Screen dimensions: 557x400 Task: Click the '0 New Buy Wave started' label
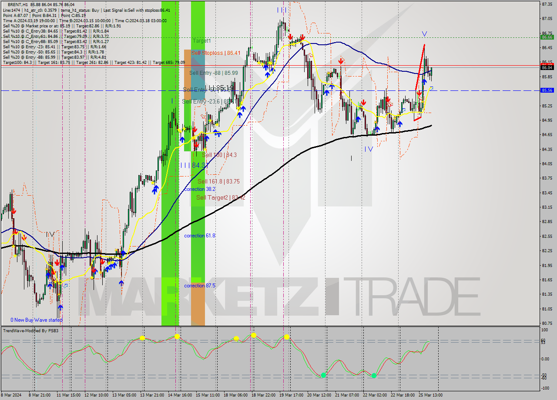37,320
